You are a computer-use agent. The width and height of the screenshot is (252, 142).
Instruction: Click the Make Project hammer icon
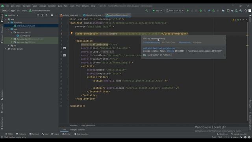pos(146,11)
